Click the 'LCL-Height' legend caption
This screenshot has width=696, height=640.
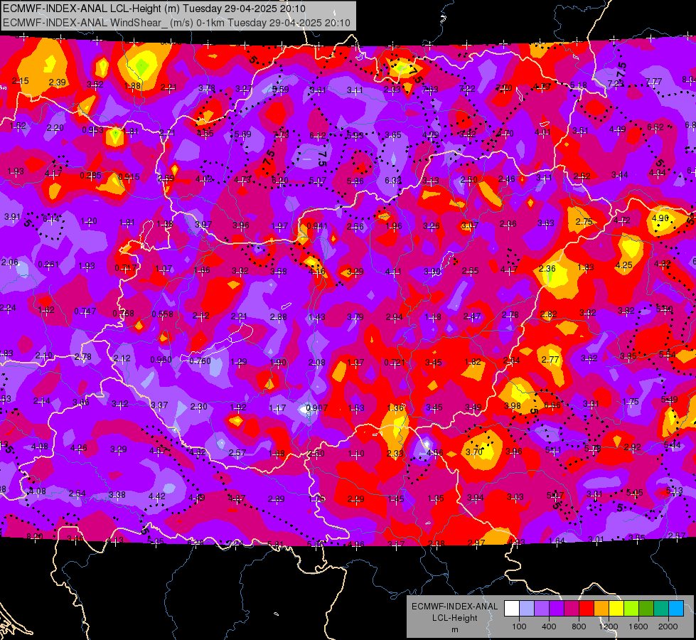454,618
